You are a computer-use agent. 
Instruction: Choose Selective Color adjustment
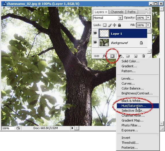[138, 111]
